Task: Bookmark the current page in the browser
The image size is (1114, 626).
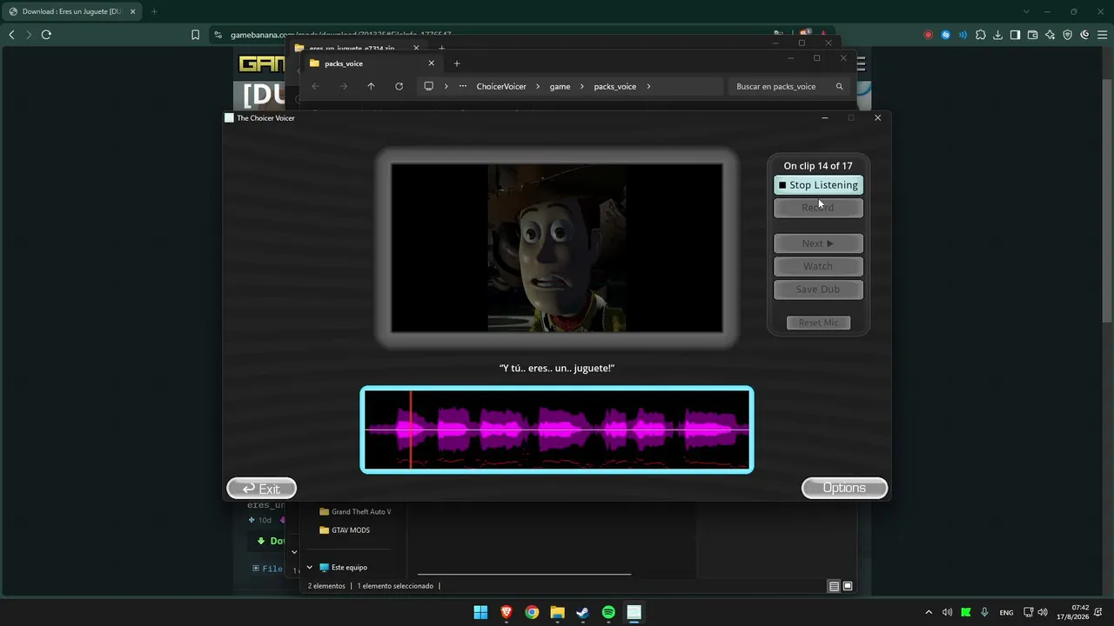Action: point(195,35)
